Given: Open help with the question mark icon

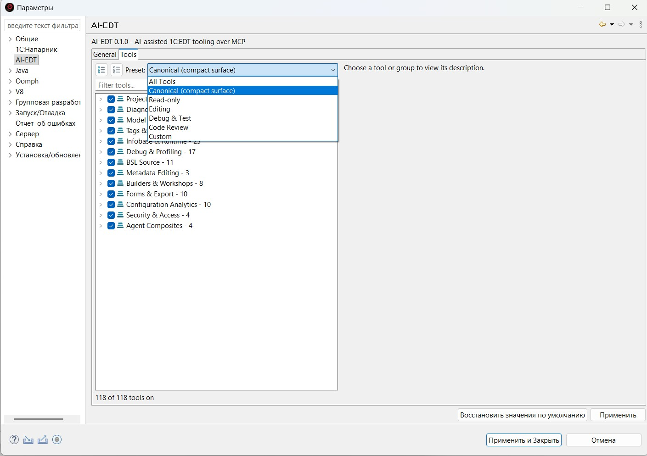Looking at the screenshot, I should (x=14, y=439).
